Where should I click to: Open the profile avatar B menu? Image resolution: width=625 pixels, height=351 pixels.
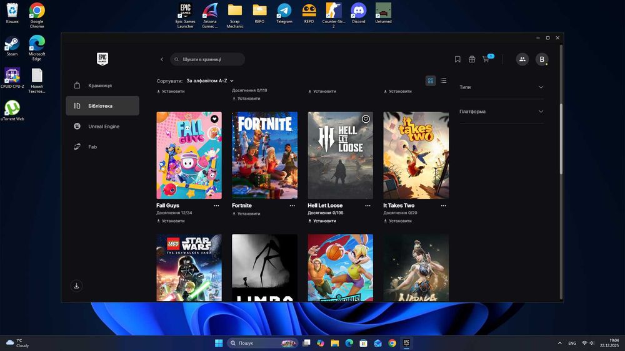[x=542, y=59]
